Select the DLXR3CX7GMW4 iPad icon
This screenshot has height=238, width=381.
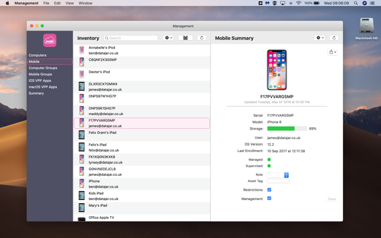coord(82,86)
